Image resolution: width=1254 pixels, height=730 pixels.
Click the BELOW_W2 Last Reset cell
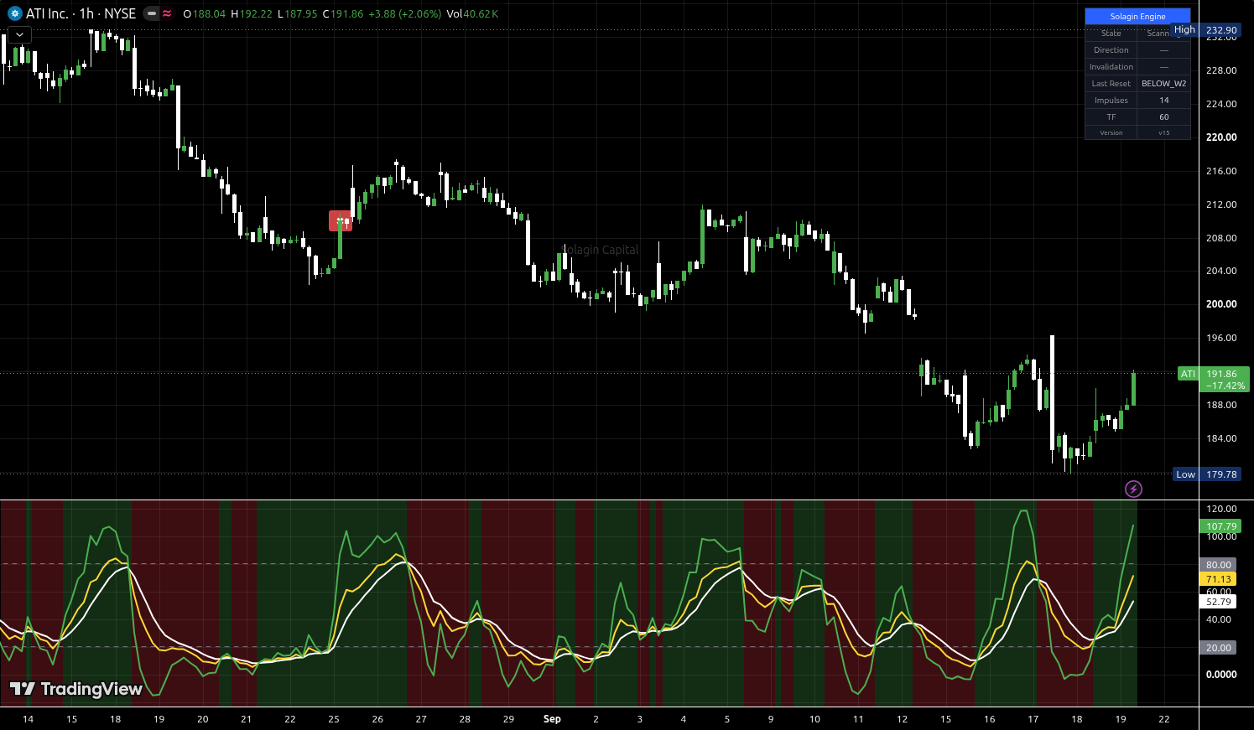point(1163,83)
